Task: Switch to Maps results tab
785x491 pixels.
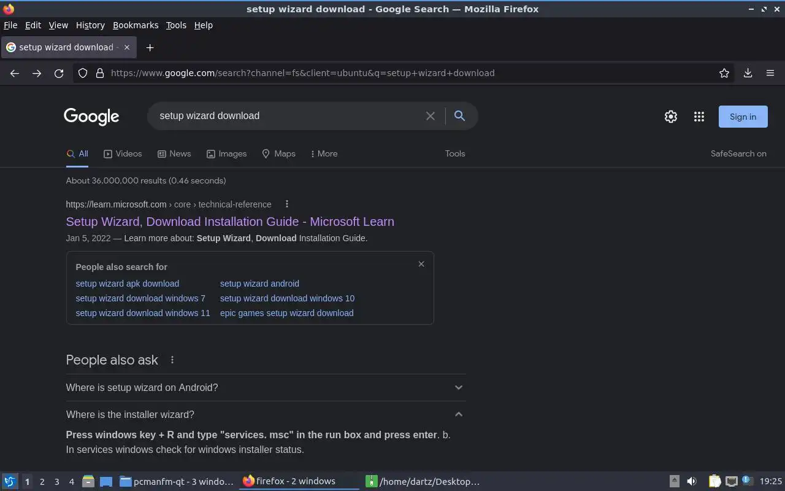Action: 278,153
